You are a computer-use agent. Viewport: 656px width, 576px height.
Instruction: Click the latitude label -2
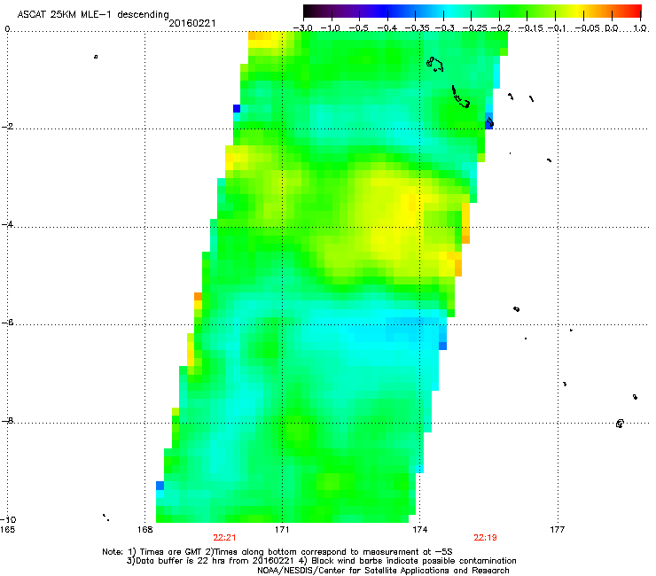tap(7, 127)
